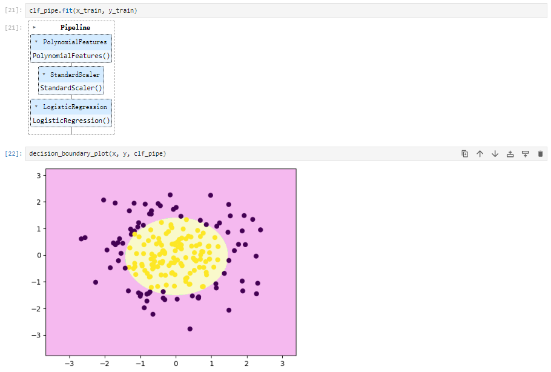Click the LogisticRegression header label

[x=75, y=107]
